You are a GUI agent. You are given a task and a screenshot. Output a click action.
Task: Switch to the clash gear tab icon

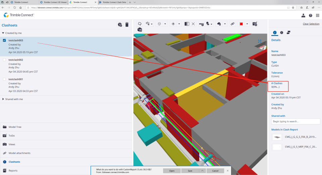pyautogui.click(x=281, y=33)
